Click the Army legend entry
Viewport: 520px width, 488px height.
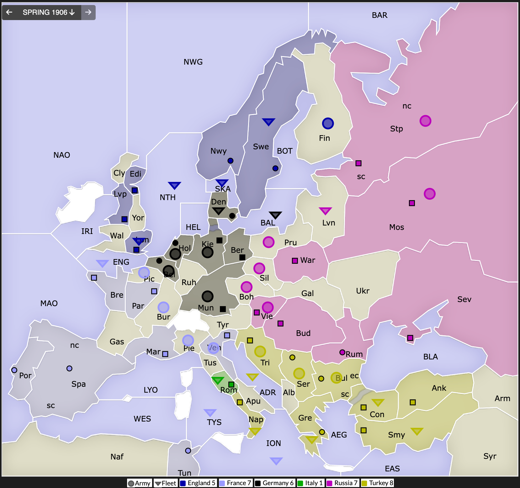[140, 483]
